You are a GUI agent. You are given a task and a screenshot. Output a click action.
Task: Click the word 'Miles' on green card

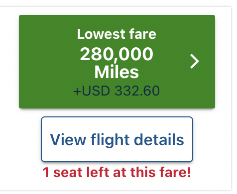click(117, 72)
